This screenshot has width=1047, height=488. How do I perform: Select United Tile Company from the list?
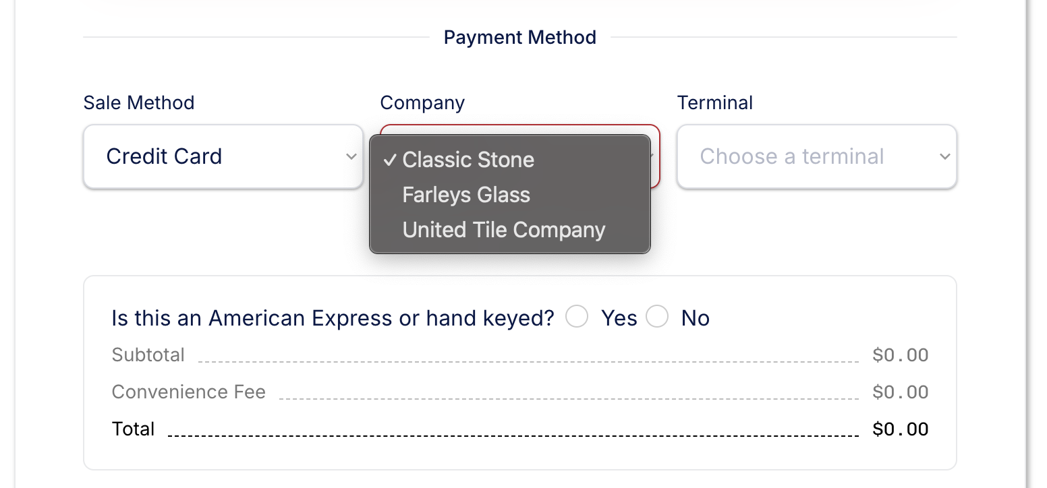point(503,229)
